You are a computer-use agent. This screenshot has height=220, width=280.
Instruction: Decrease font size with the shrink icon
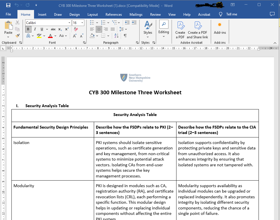point(82,36)
